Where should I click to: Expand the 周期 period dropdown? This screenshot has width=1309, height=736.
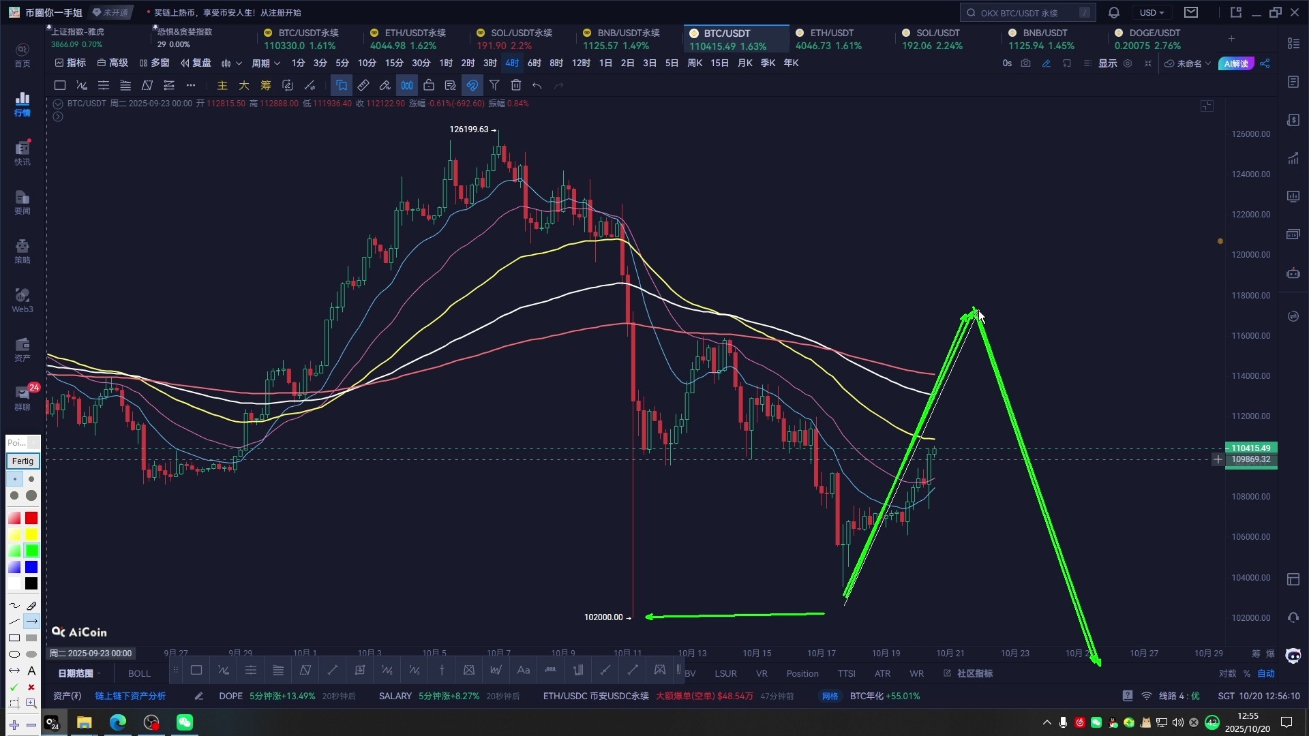[266, 63]
